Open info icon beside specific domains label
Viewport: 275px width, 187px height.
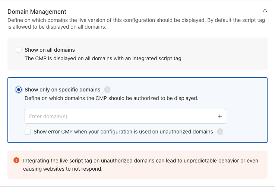107,90
